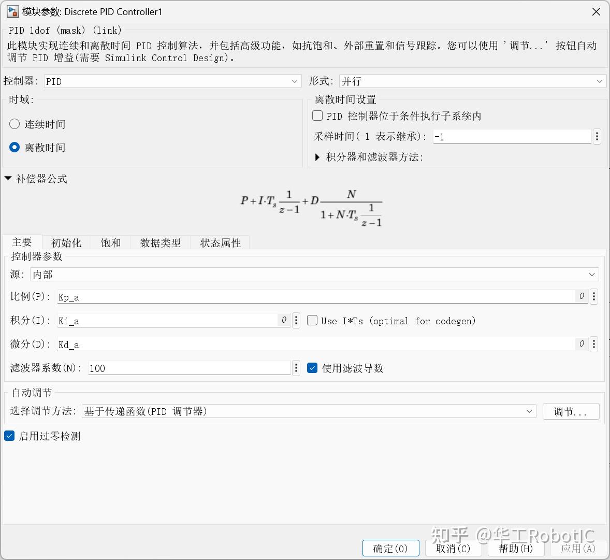610x560 pixels.
Task: Open options icon next to filter coefficient 100
Action: click(x=296, y=368)
